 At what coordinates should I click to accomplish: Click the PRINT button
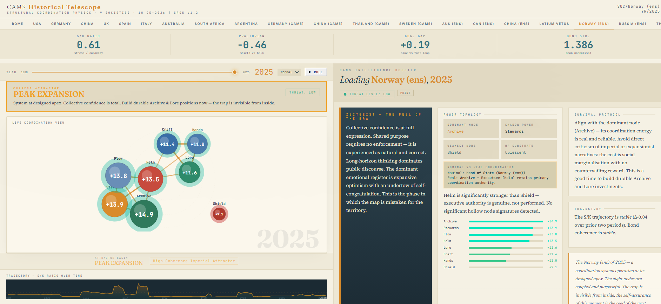pyautogui.click(x=405, y=93)
